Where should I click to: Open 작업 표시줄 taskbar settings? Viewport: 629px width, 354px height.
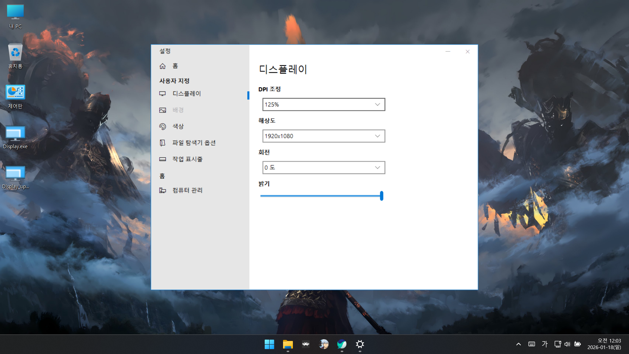[187, 159]
